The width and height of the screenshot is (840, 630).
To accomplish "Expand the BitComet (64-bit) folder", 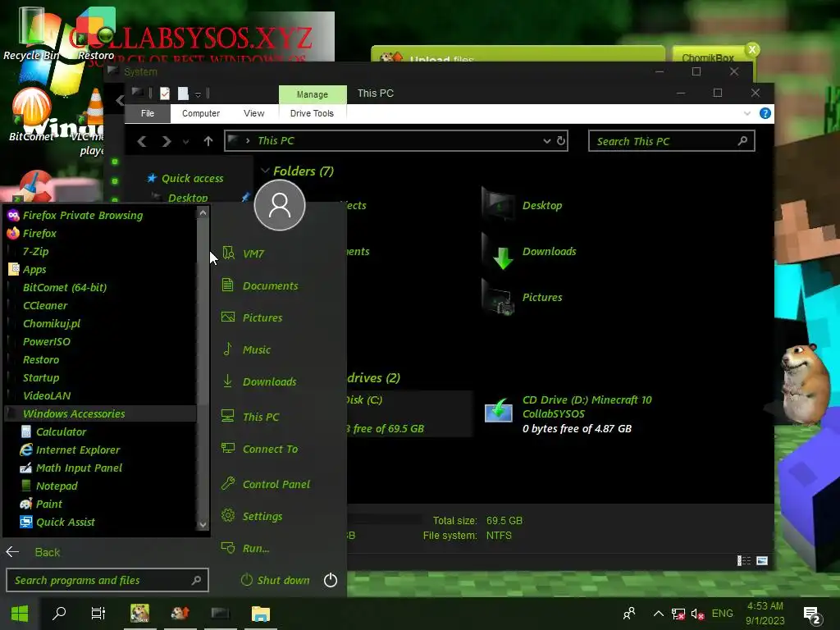I will (64, 288).
